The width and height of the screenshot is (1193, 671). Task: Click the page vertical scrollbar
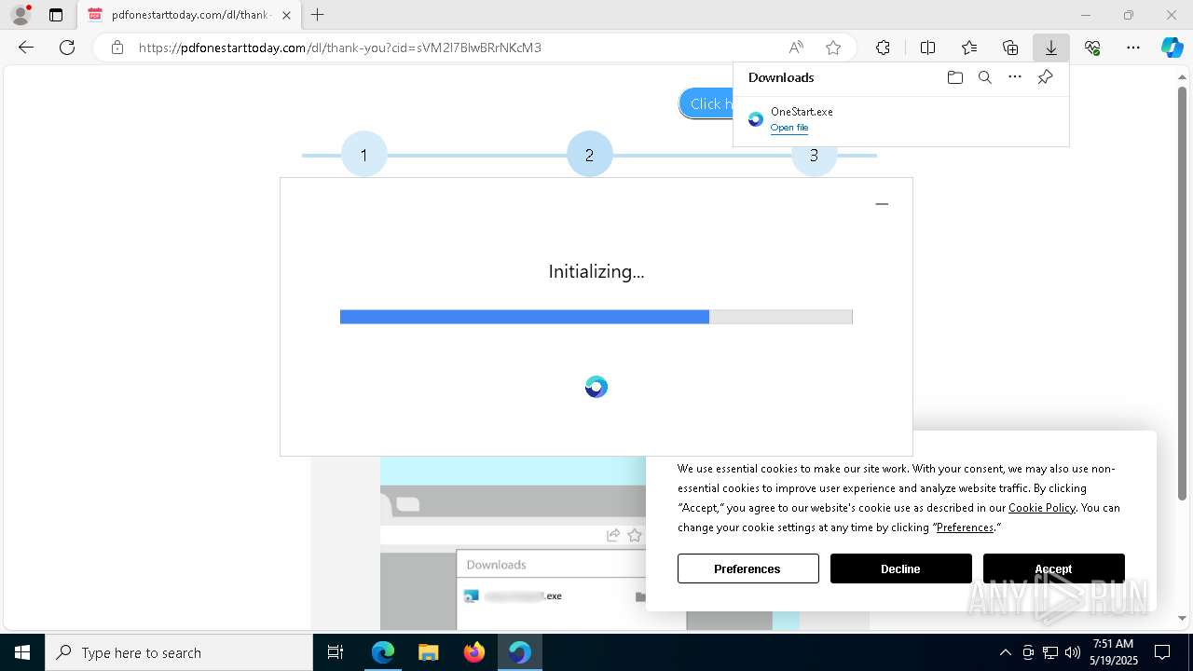coord(1183,294)
